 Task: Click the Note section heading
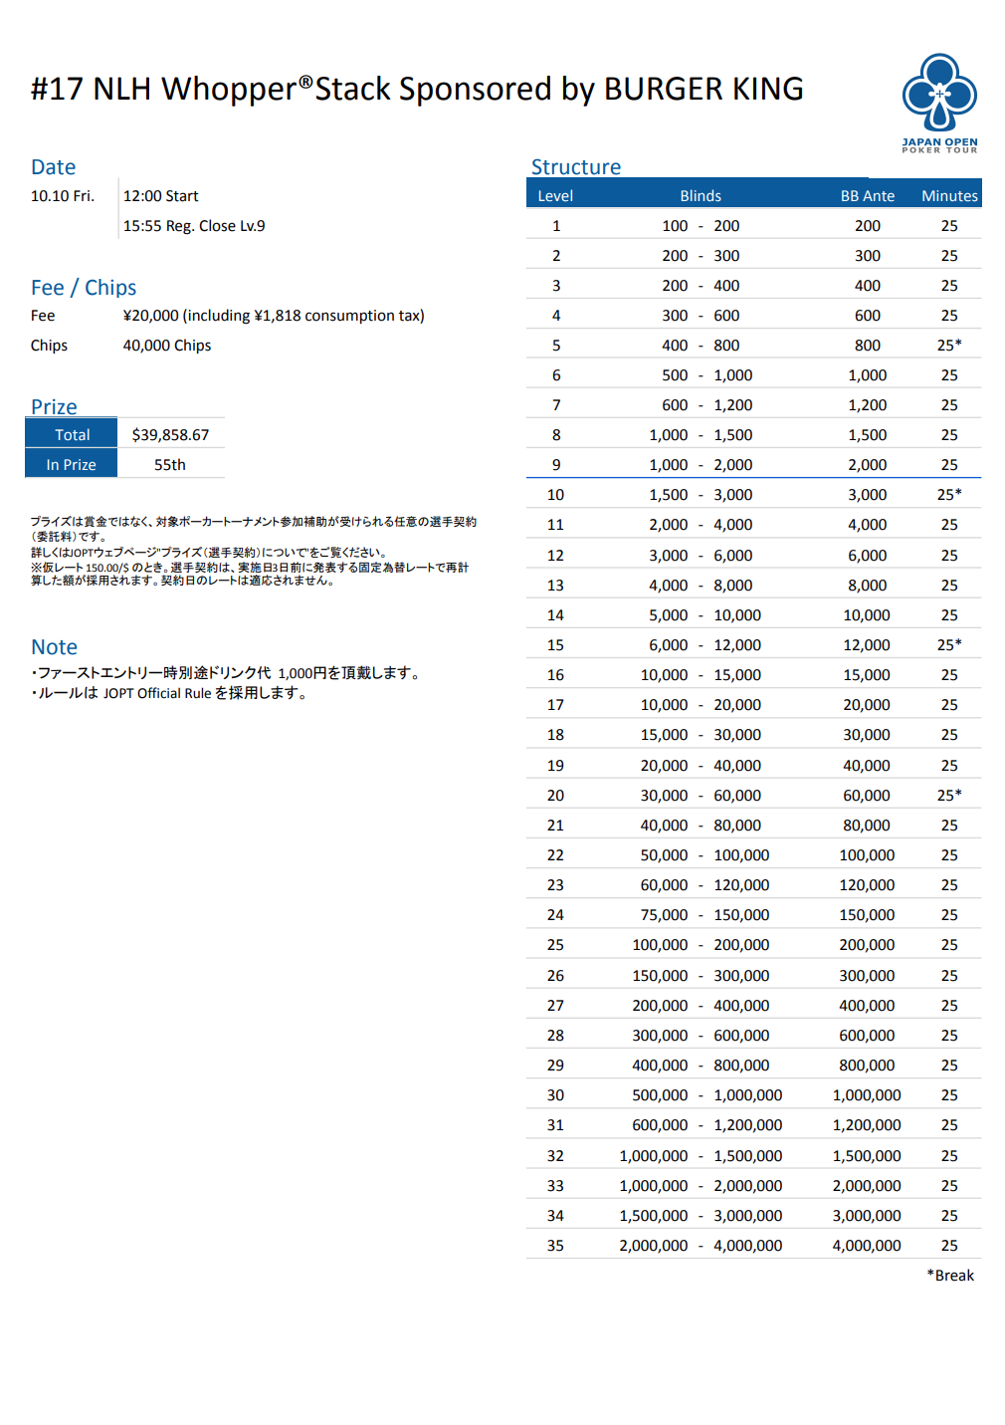[x=54, y=647]
